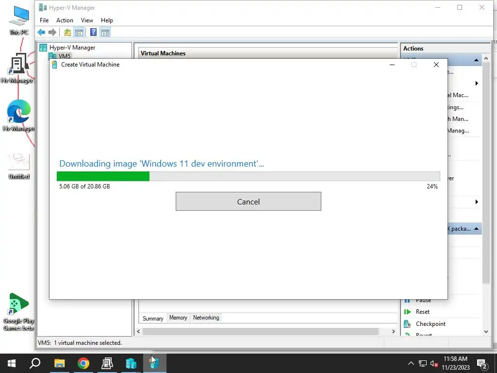Select Google Play Games beta shortcut
Image resolution: width=497 pixels, height=373 pixels.
tap(18, 312)
